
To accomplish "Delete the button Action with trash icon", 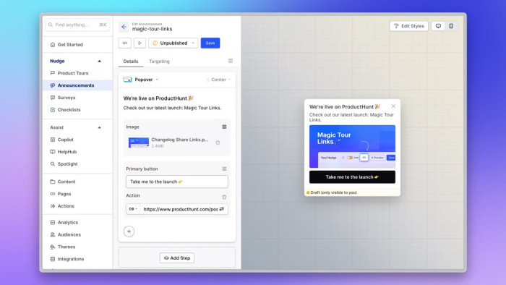I will click(x=224, y=197).
